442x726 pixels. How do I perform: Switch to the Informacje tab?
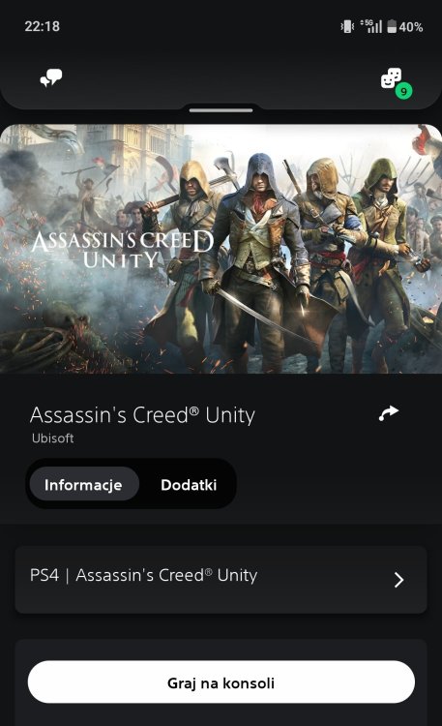84,484
